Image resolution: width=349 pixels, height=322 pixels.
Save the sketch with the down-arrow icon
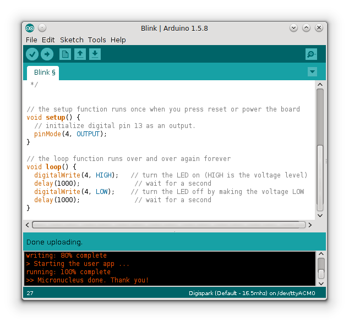coord(95,54)
